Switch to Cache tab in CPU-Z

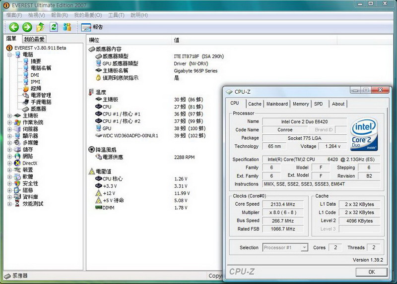click(x=255, y=104)
